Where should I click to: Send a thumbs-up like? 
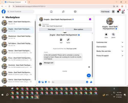tap(91, 82)
